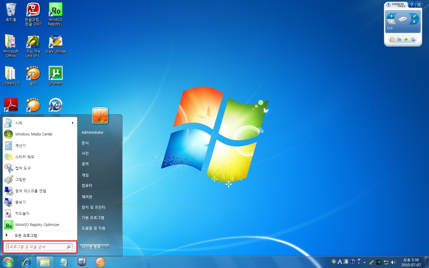Select the Play The Lord of t... shortcut
429x268 pixels.
click(x=33, y=46)
